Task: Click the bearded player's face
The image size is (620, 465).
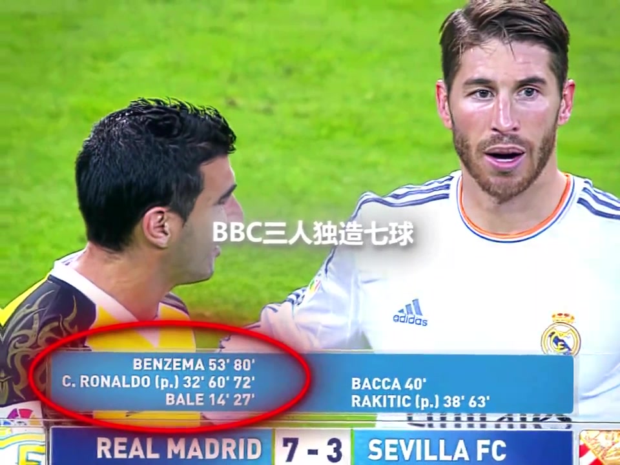Action: click(x=504, y=119)
